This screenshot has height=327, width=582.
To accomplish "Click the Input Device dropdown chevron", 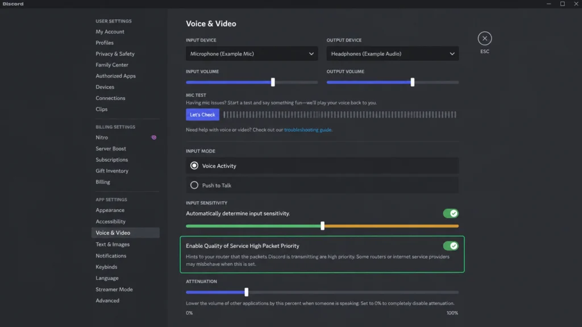I will 311,54.
